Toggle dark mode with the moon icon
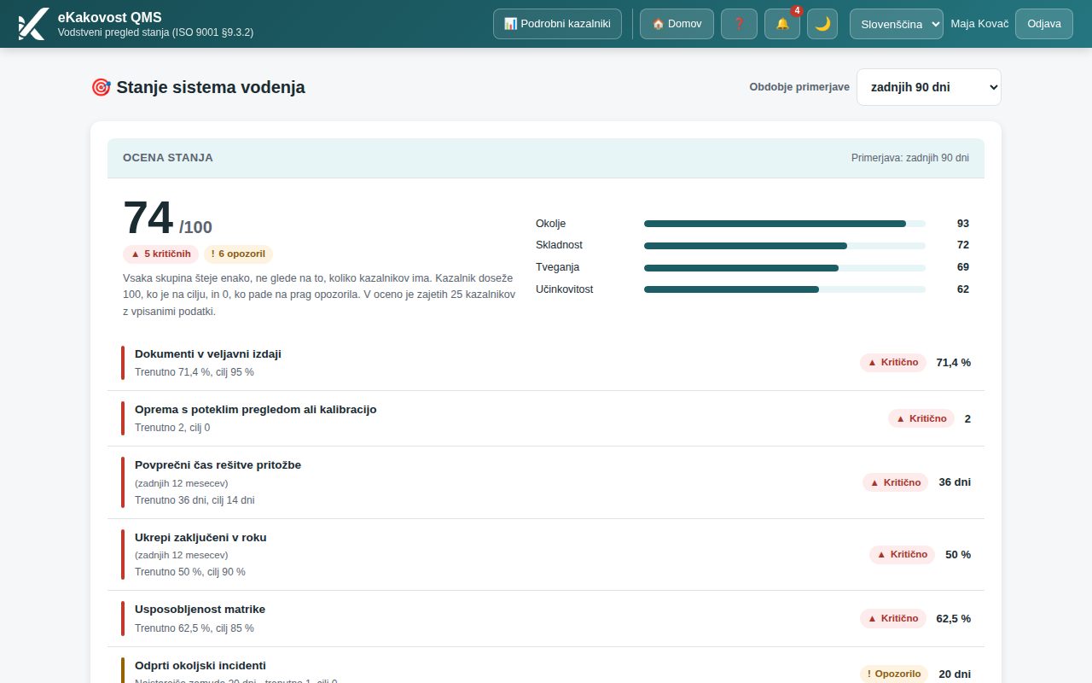This screenshot has width=1092, height=683. 822,24
